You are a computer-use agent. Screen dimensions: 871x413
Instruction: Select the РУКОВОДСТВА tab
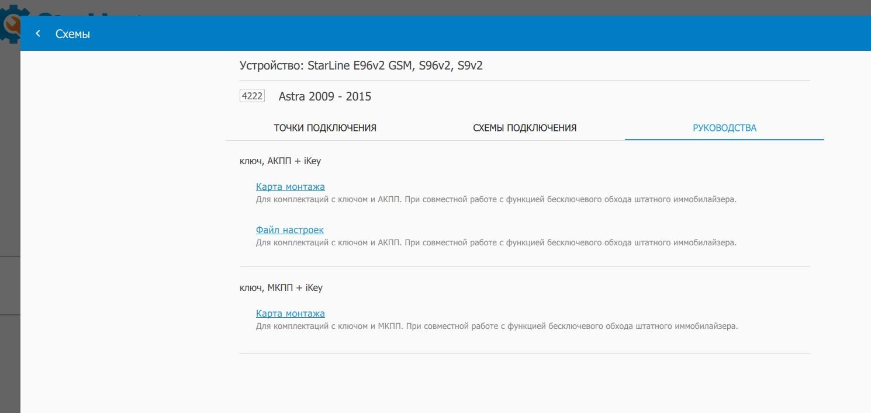pos(724,128)
